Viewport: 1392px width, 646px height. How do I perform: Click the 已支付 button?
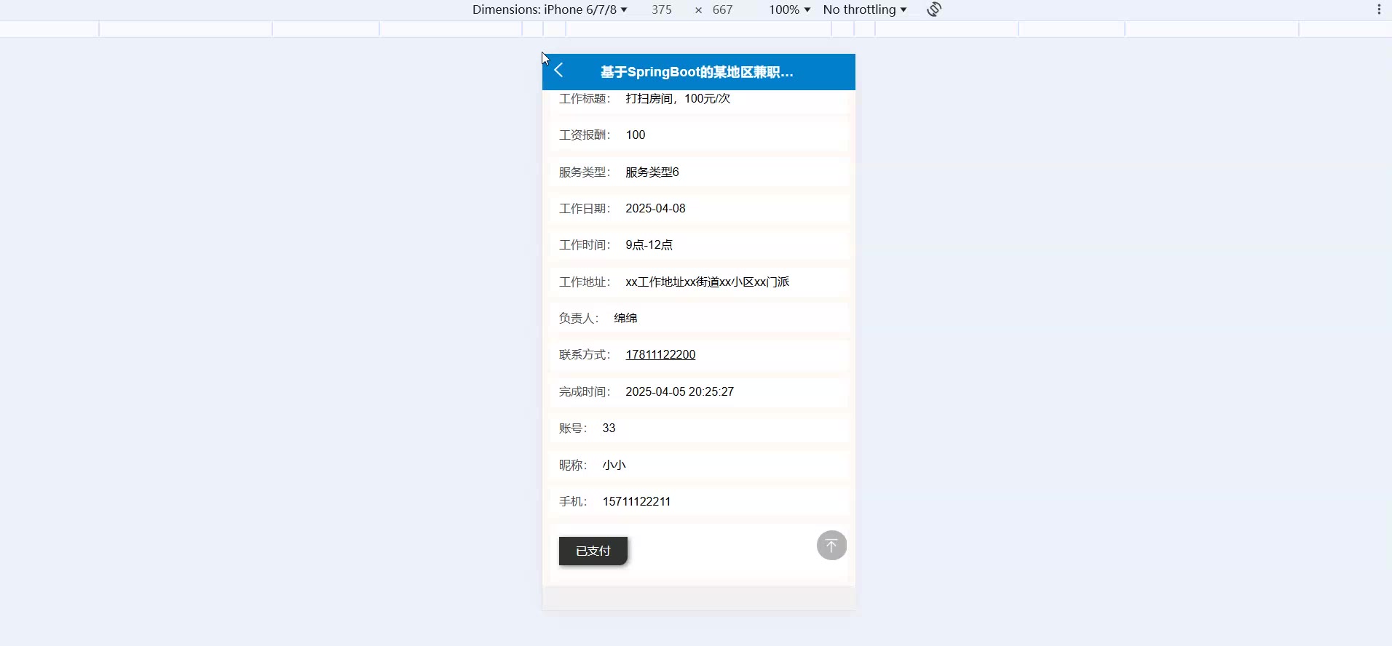click(593, 551)
